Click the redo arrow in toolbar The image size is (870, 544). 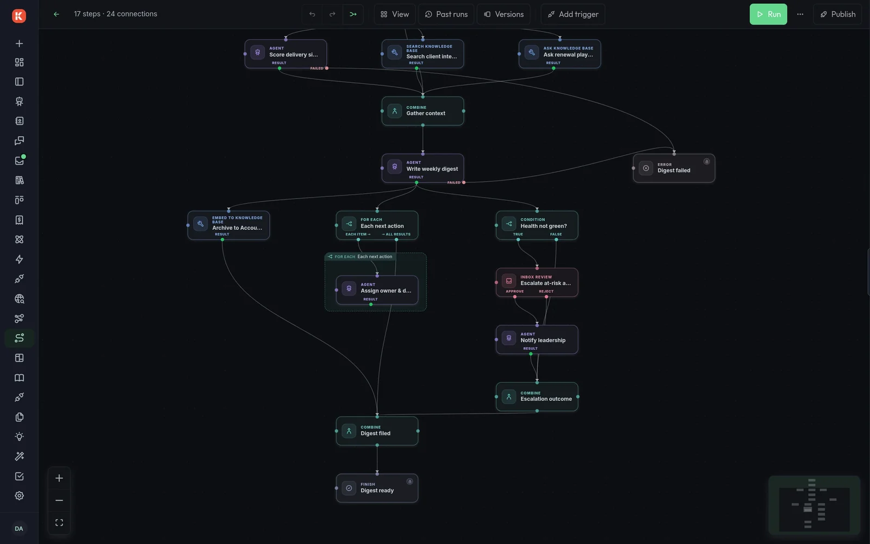pos(332,14)
